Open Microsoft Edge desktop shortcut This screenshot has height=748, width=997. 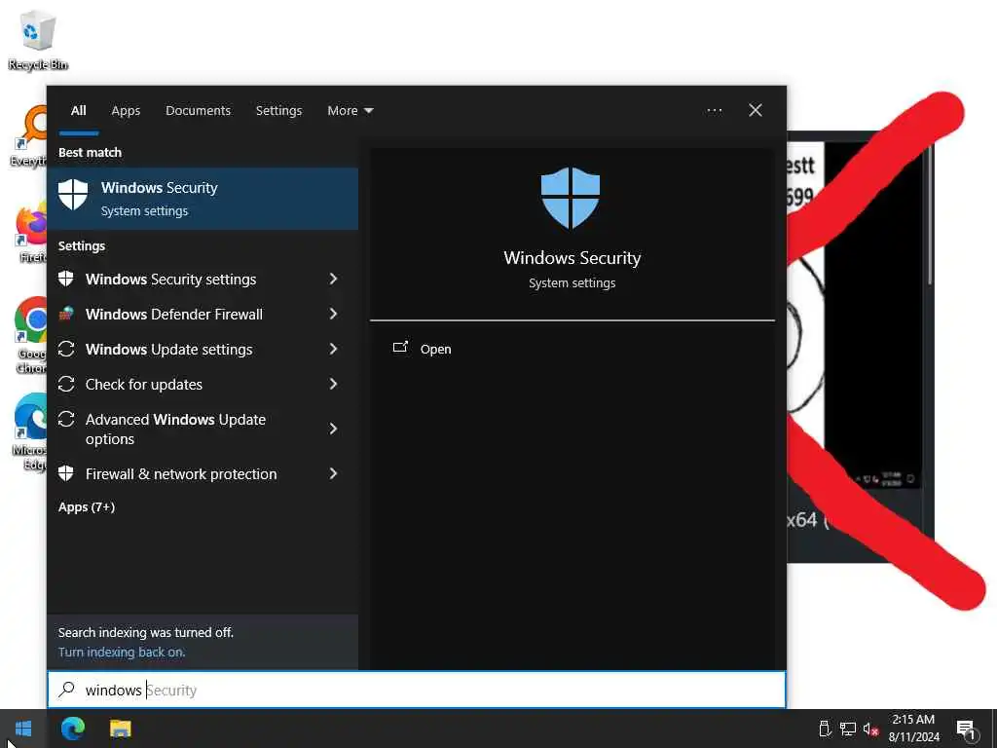[x=30, y=431]
